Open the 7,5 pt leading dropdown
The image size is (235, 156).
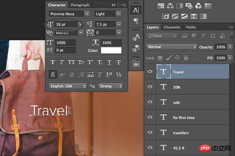pyautogui.click(x=119, y=24)
